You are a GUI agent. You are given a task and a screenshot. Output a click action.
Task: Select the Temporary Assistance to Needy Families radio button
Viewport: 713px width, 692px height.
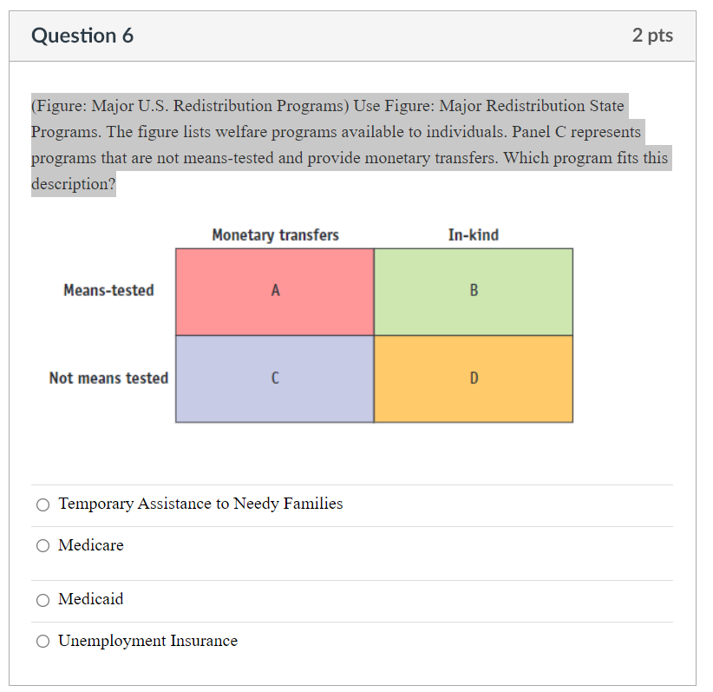tap(42, 504)
